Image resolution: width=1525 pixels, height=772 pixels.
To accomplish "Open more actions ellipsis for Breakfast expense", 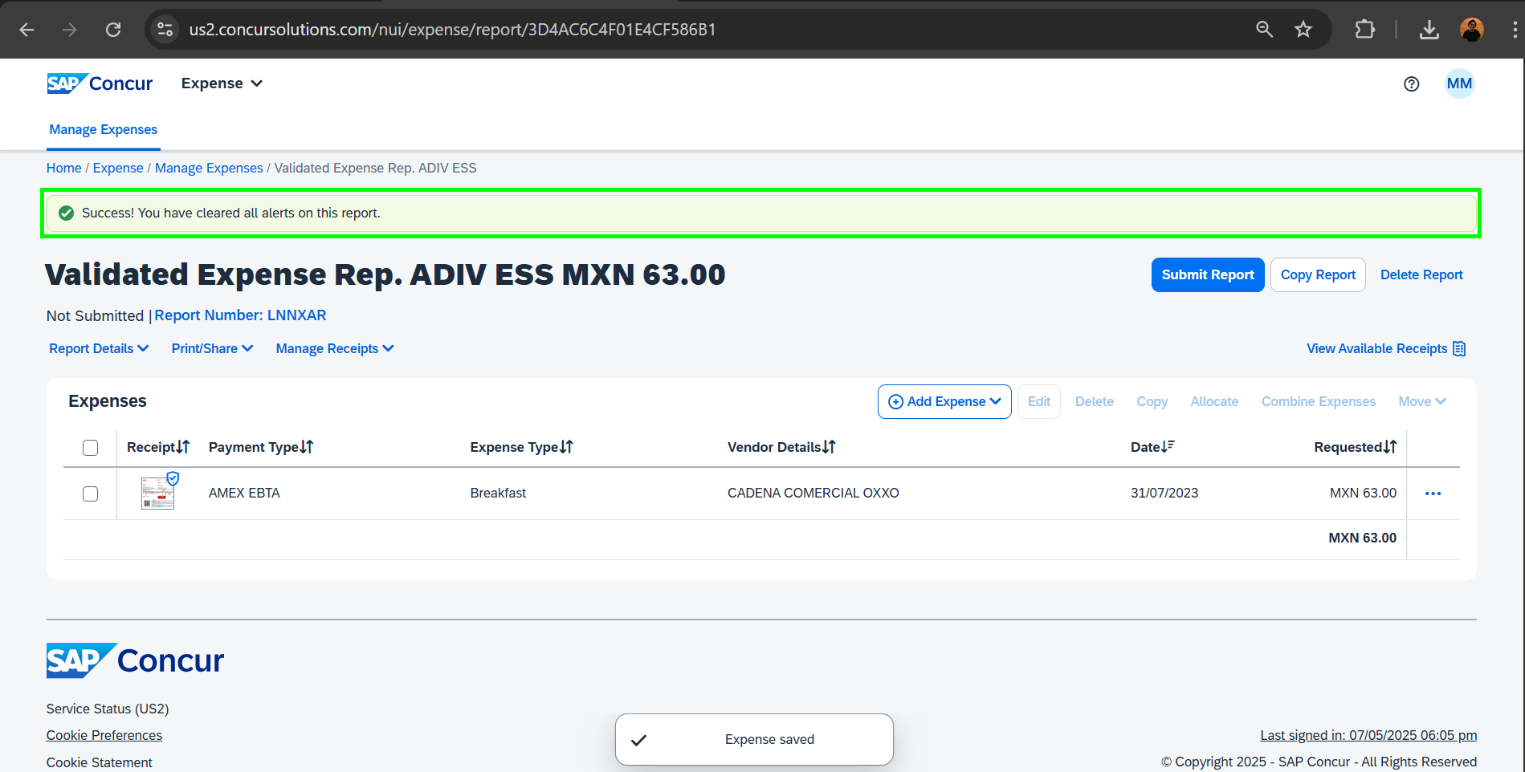I will pos(1433,494).
